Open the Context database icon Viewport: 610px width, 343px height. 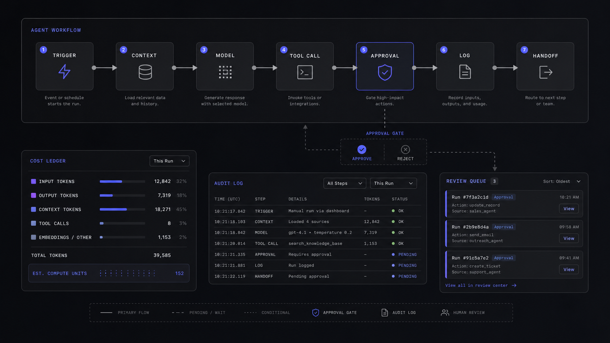tap(145, 72)
